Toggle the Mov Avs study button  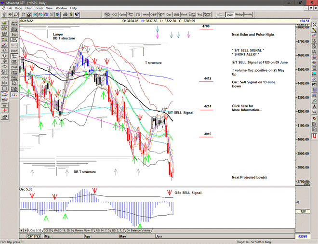[14, 57]
